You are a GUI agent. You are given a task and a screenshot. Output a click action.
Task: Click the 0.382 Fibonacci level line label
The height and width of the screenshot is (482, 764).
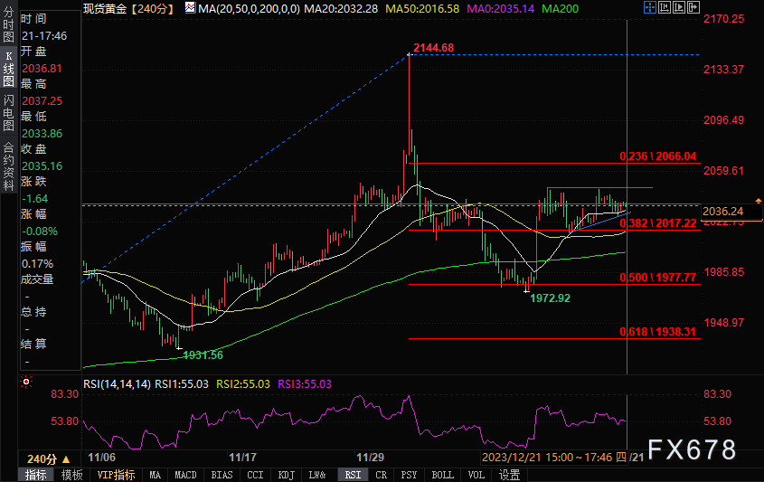[657, 222]
